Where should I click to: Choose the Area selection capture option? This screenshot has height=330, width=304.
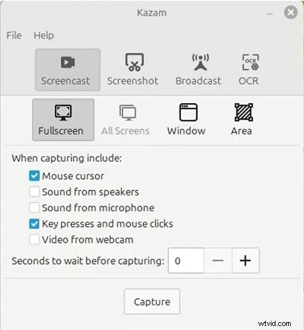(242, 120)
